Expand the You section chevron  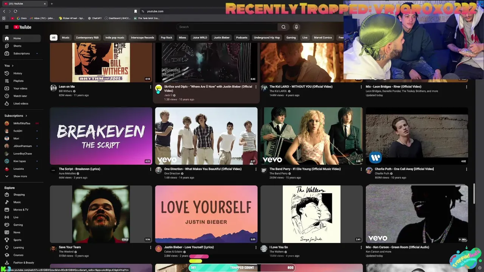[12, 66]
